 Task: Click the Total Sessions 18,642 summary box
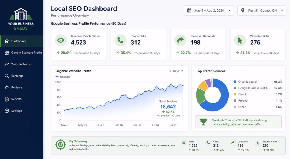[169, 108]
